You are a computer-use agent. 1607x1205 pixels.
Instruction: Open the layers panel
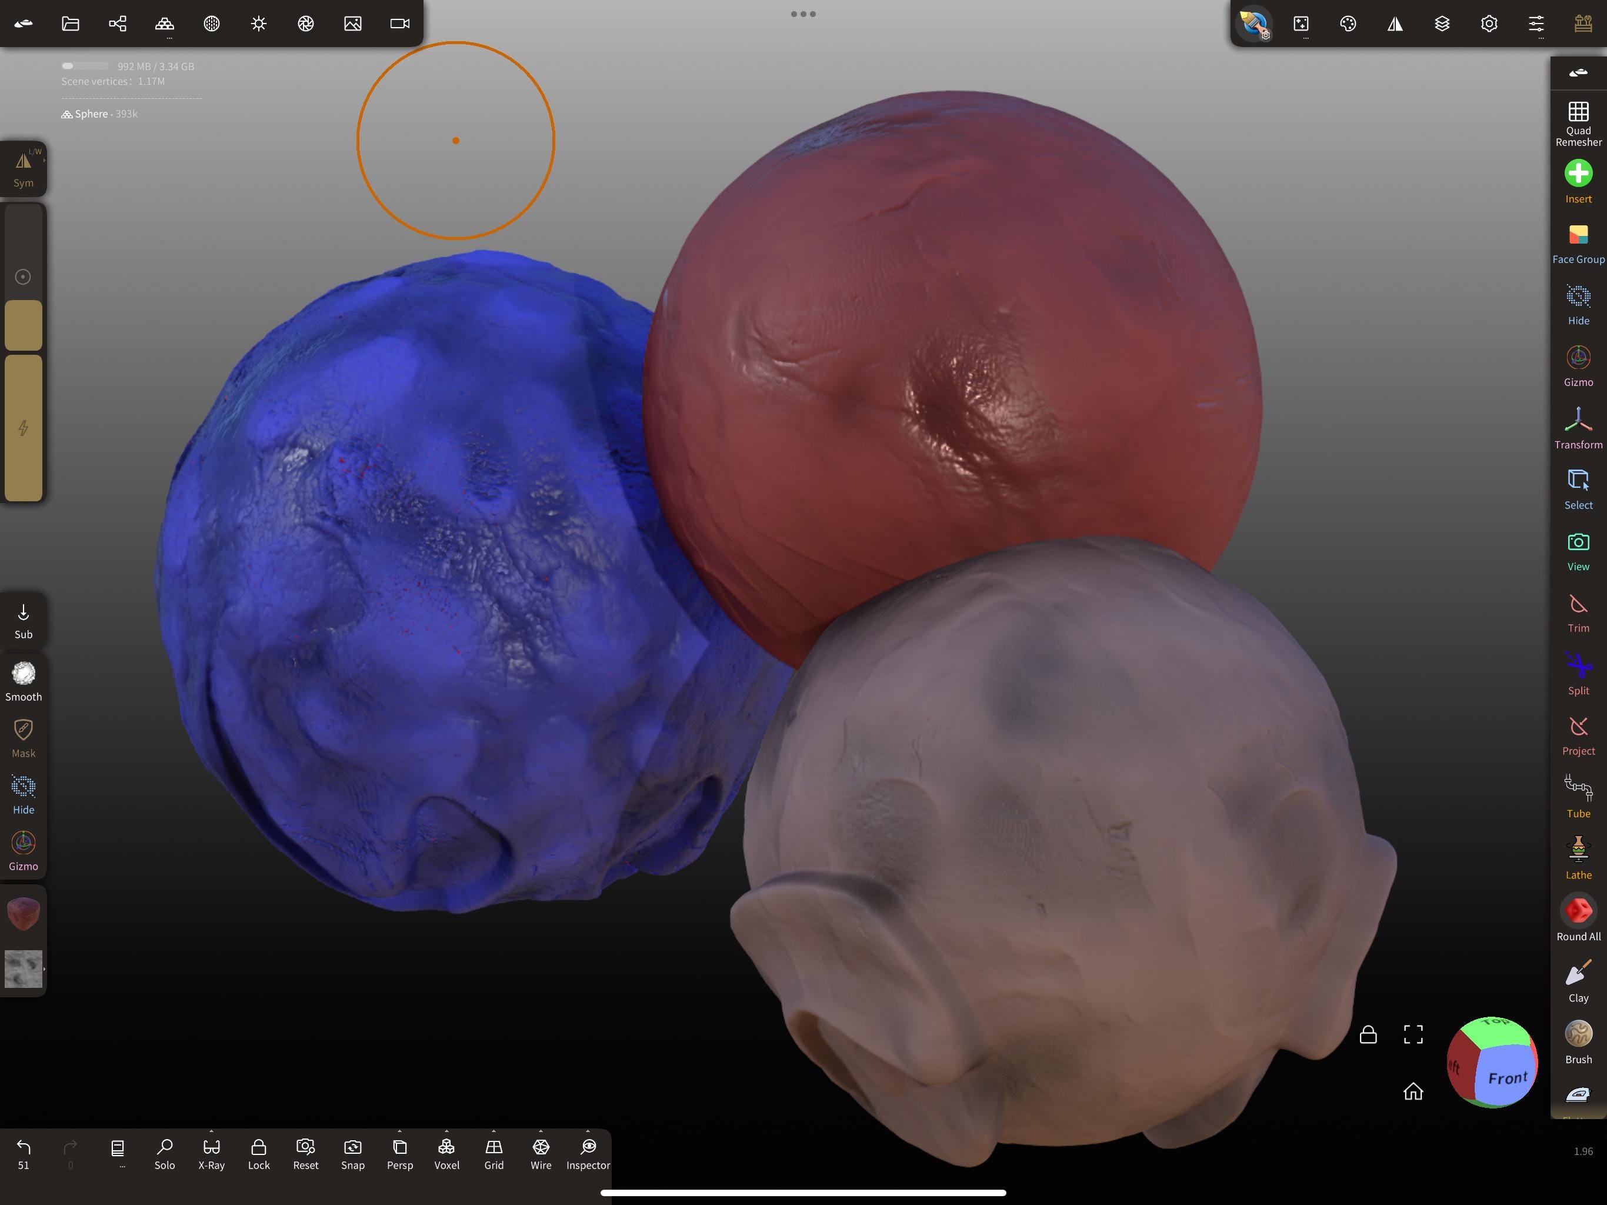(x=1442, y=24)
